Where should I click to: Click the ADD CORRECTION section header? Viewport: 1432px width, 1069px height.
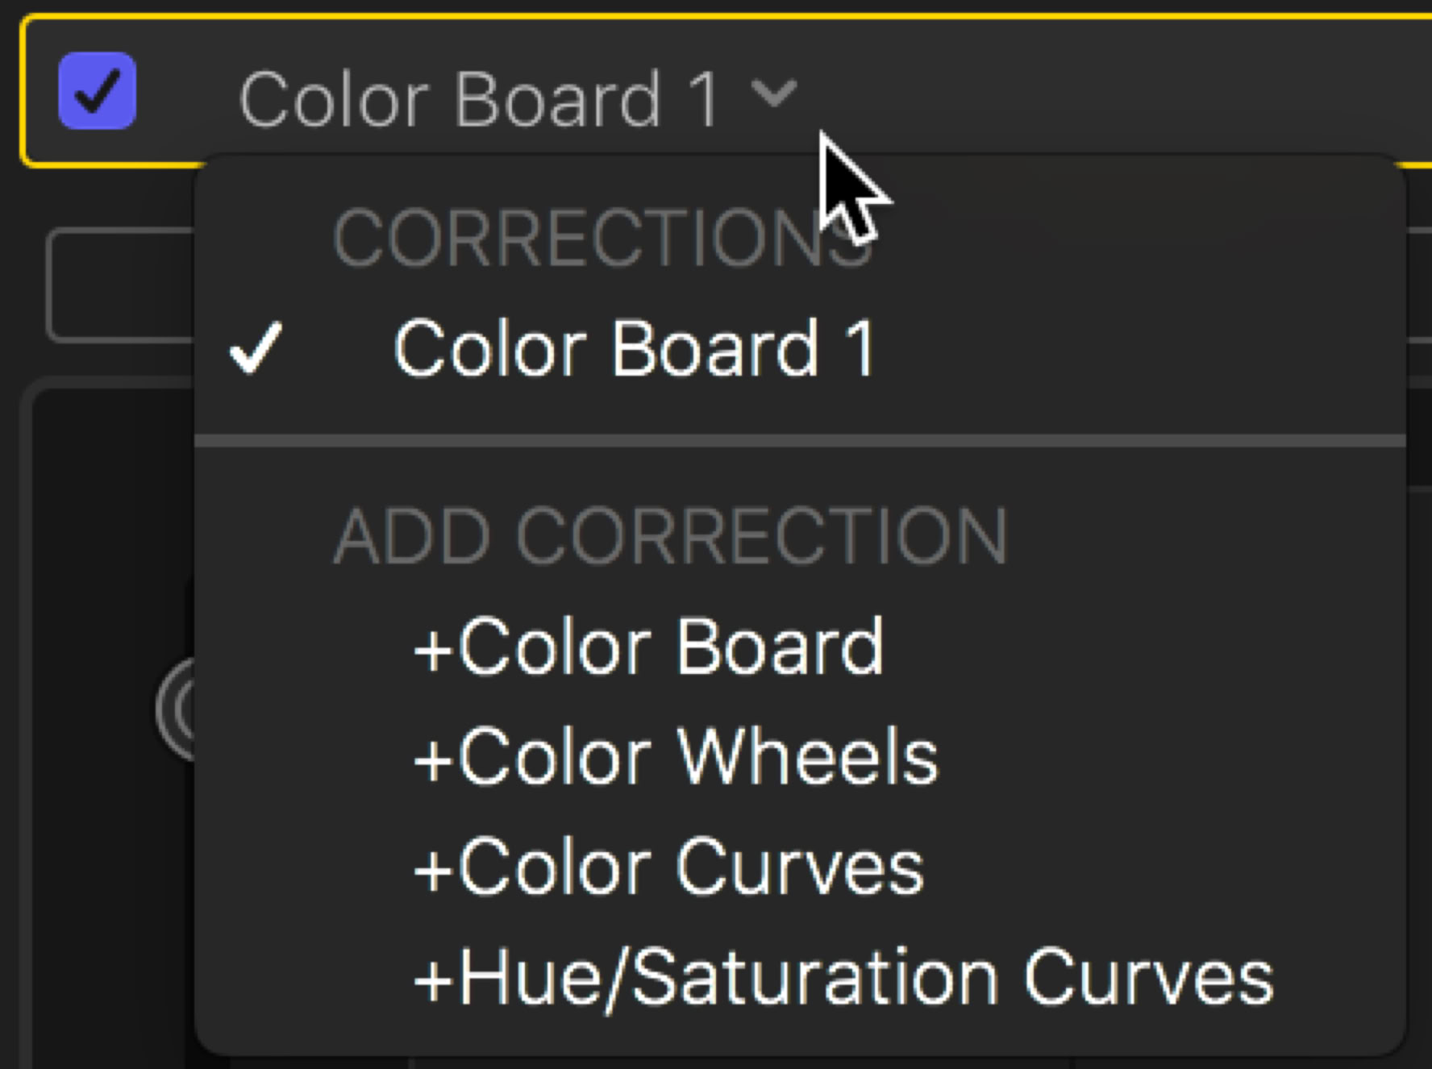671,536
